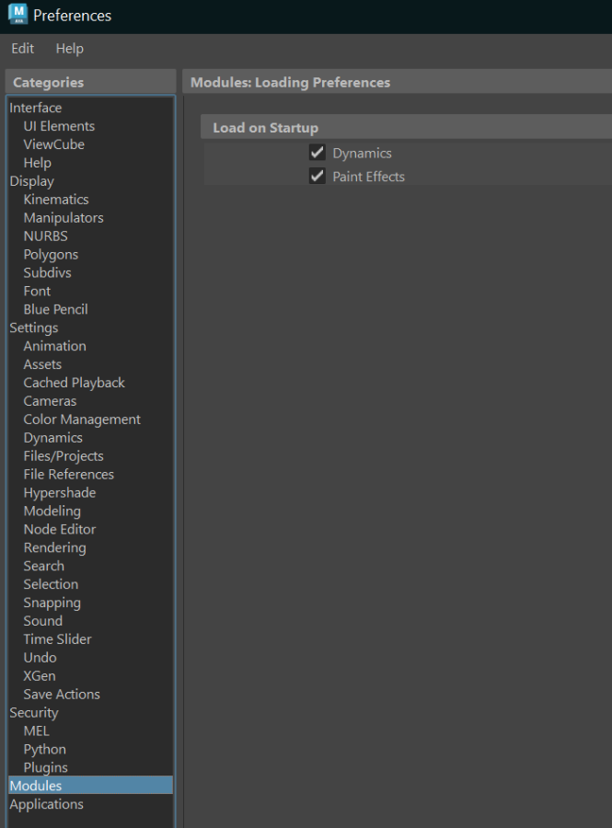This screenshot has height=828, width=612.
Task: Open Node Editor preferences
Action: tap(60, 529)
